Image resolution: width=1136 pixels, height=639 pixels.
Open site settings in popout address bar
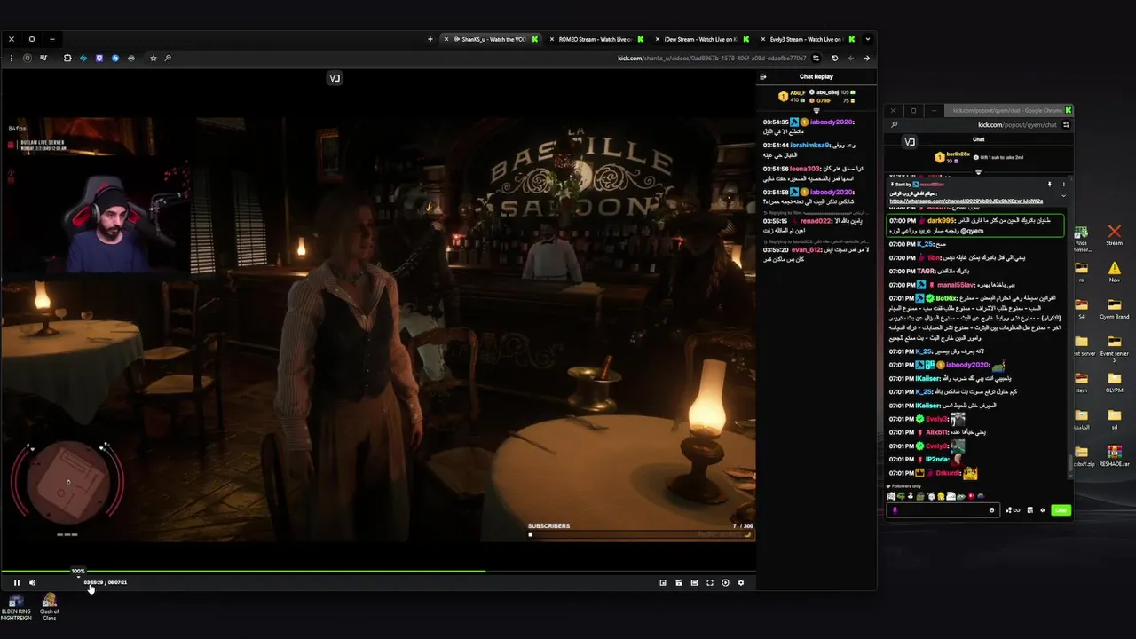(1066, 125)
